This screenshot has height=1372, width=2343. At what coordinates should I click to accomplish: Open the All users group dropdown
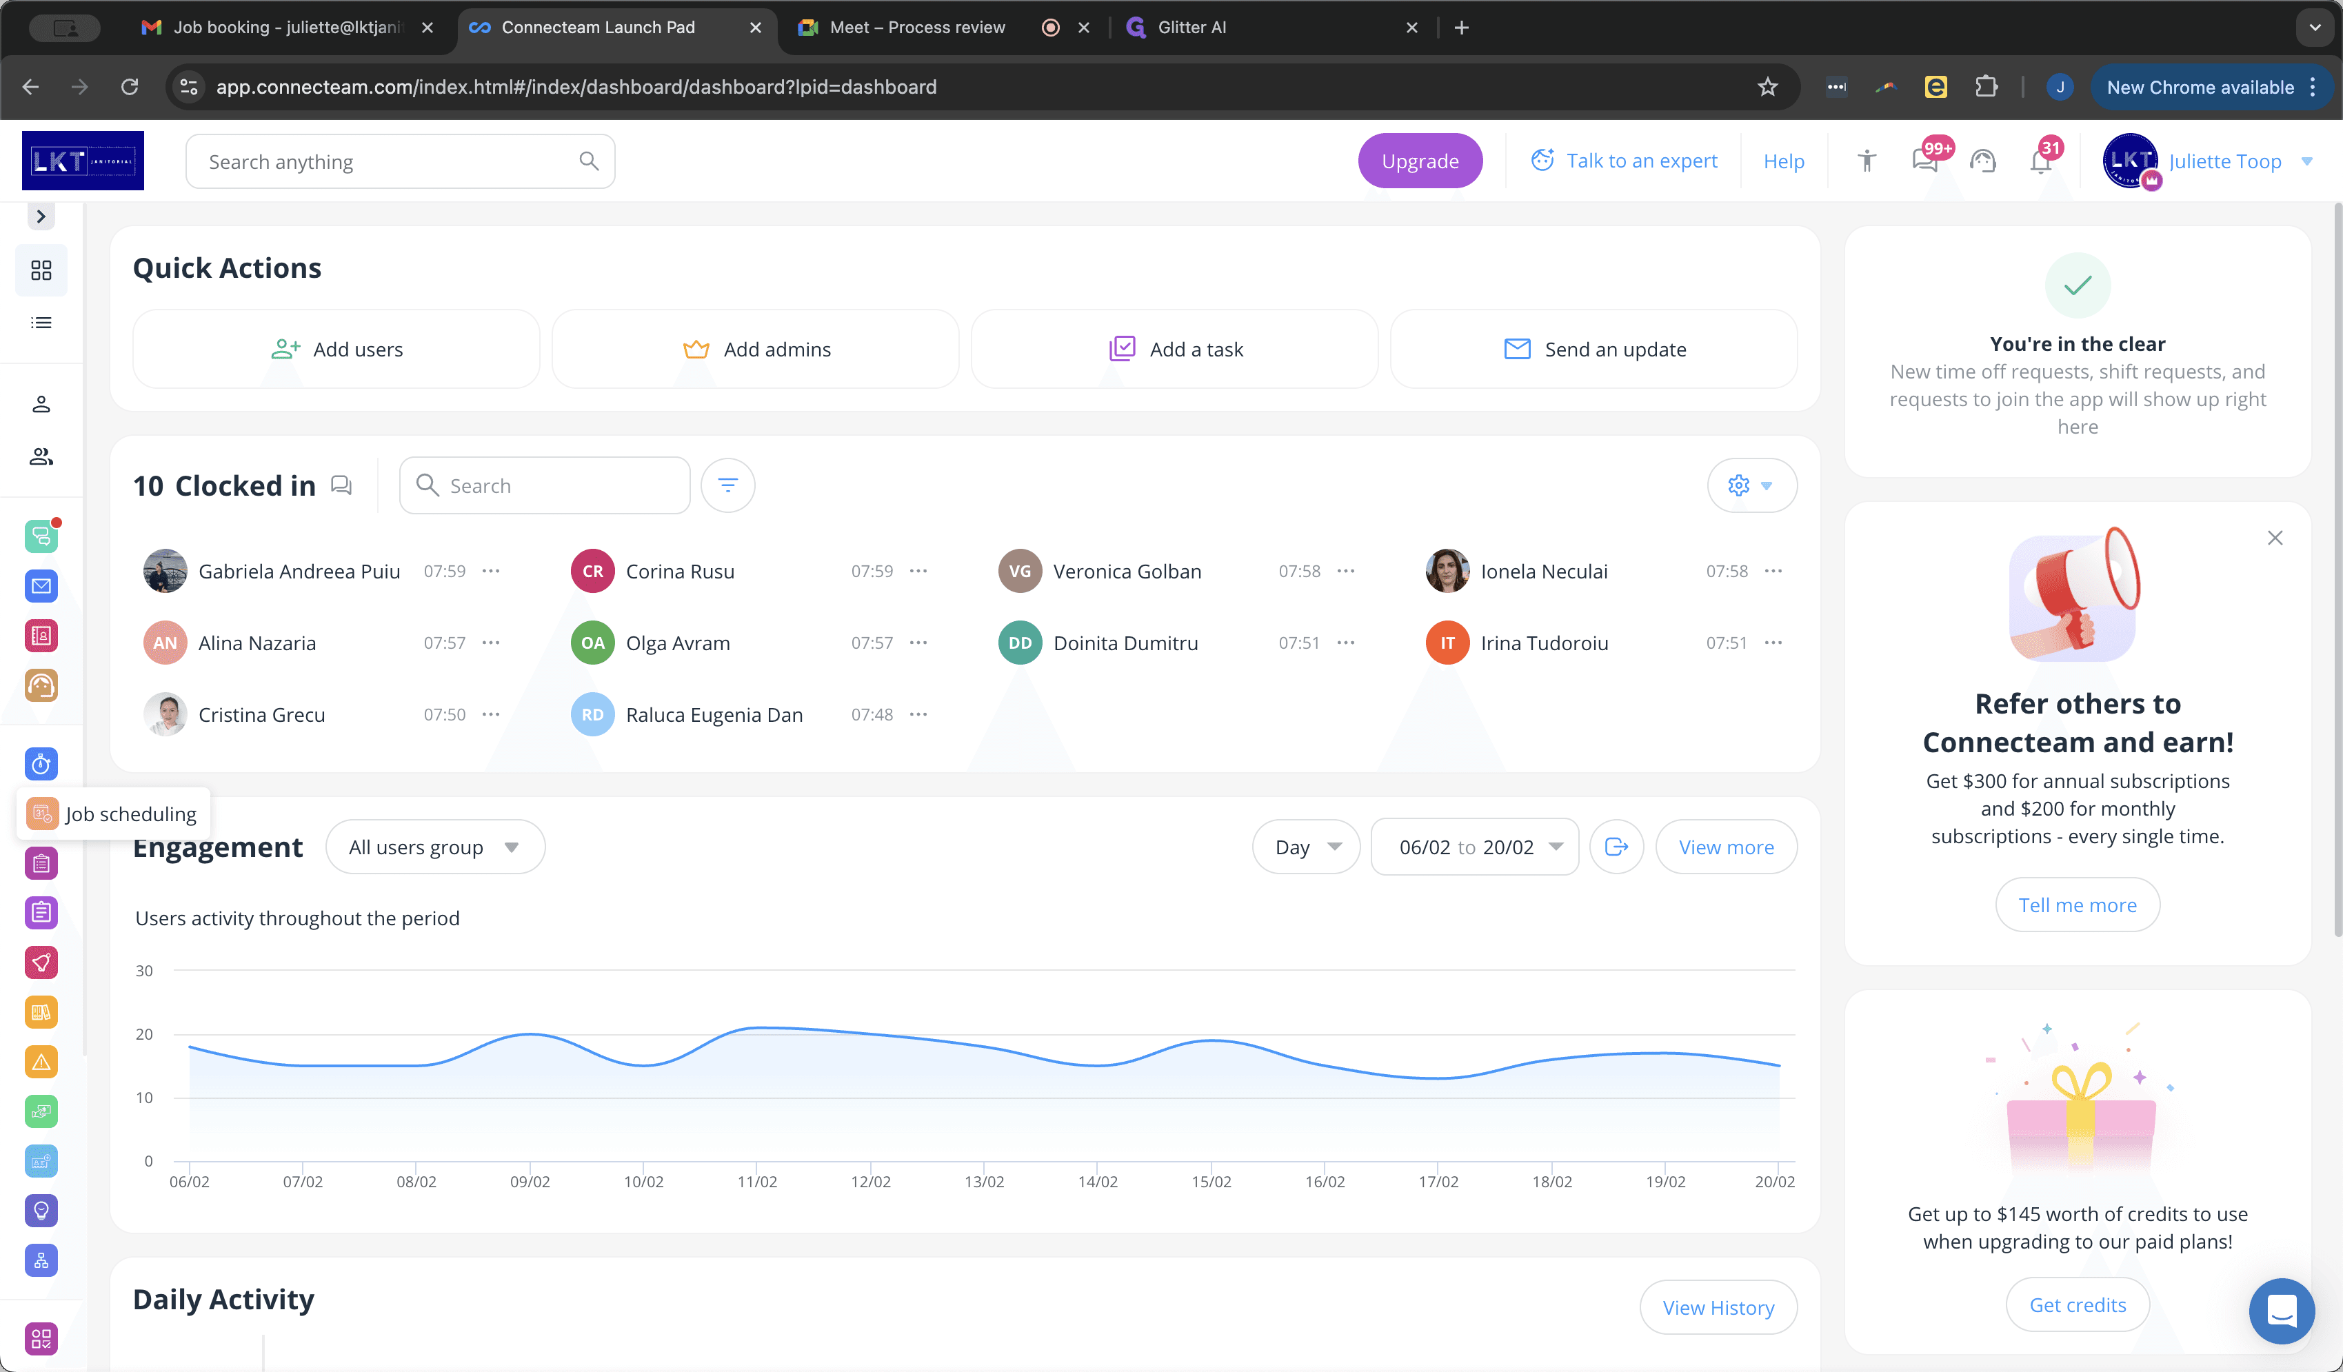coord(434,847)
